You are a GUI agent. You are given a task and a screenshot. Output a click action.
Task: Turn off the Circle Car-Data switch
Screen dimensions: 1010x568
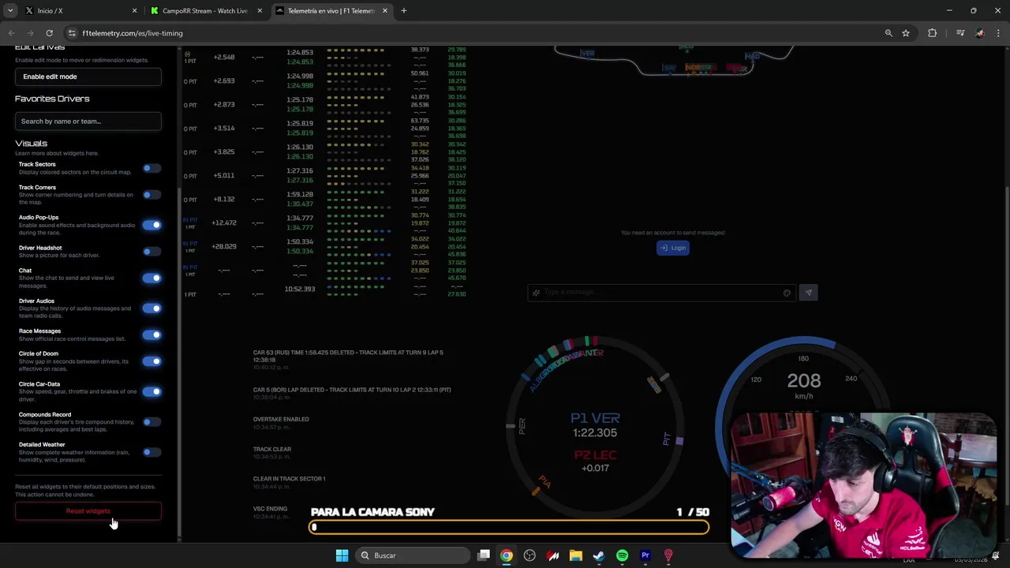[151, 391]
